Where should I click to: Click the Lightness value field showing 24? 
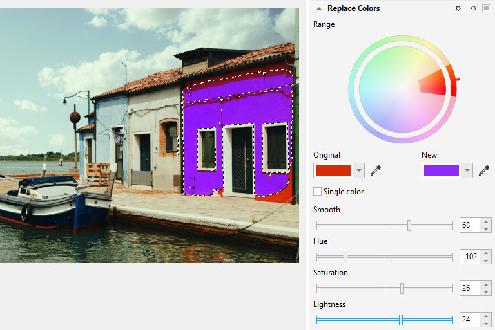click(x=470, y=320)
